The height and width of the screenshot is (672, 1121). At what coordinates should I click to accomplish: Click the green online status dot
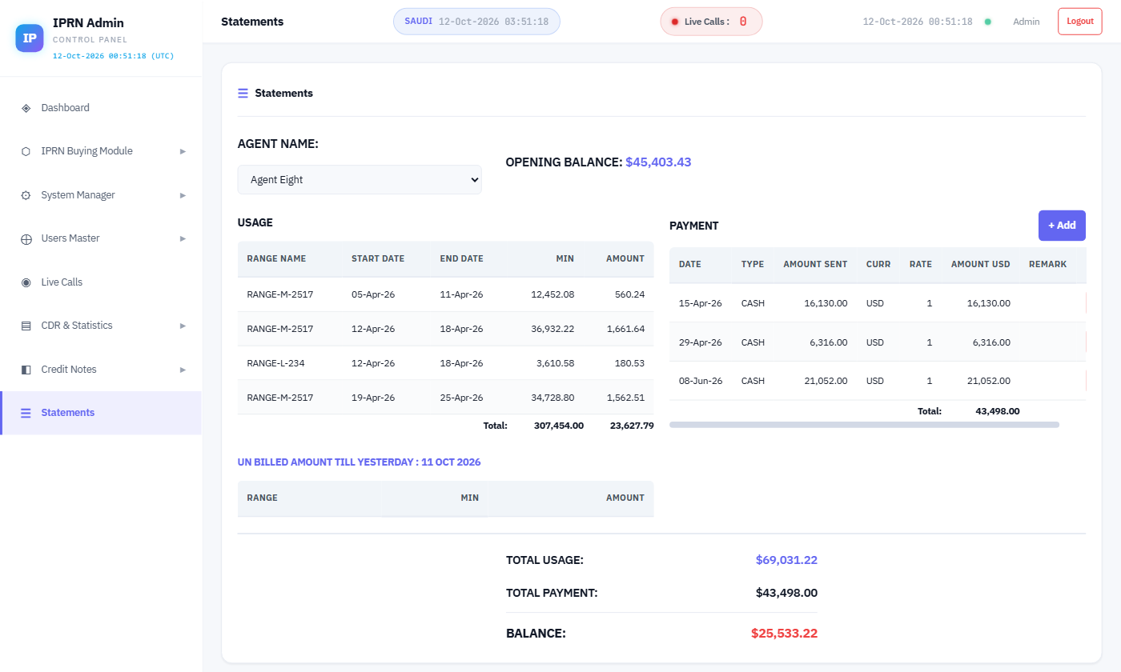(987, 22)
